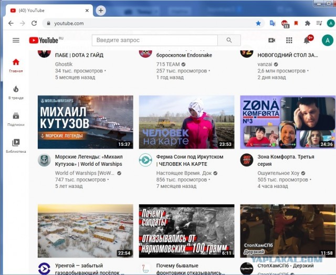Open title Морские Легенды: «Михаил Кутузов»

coord(89,161)
